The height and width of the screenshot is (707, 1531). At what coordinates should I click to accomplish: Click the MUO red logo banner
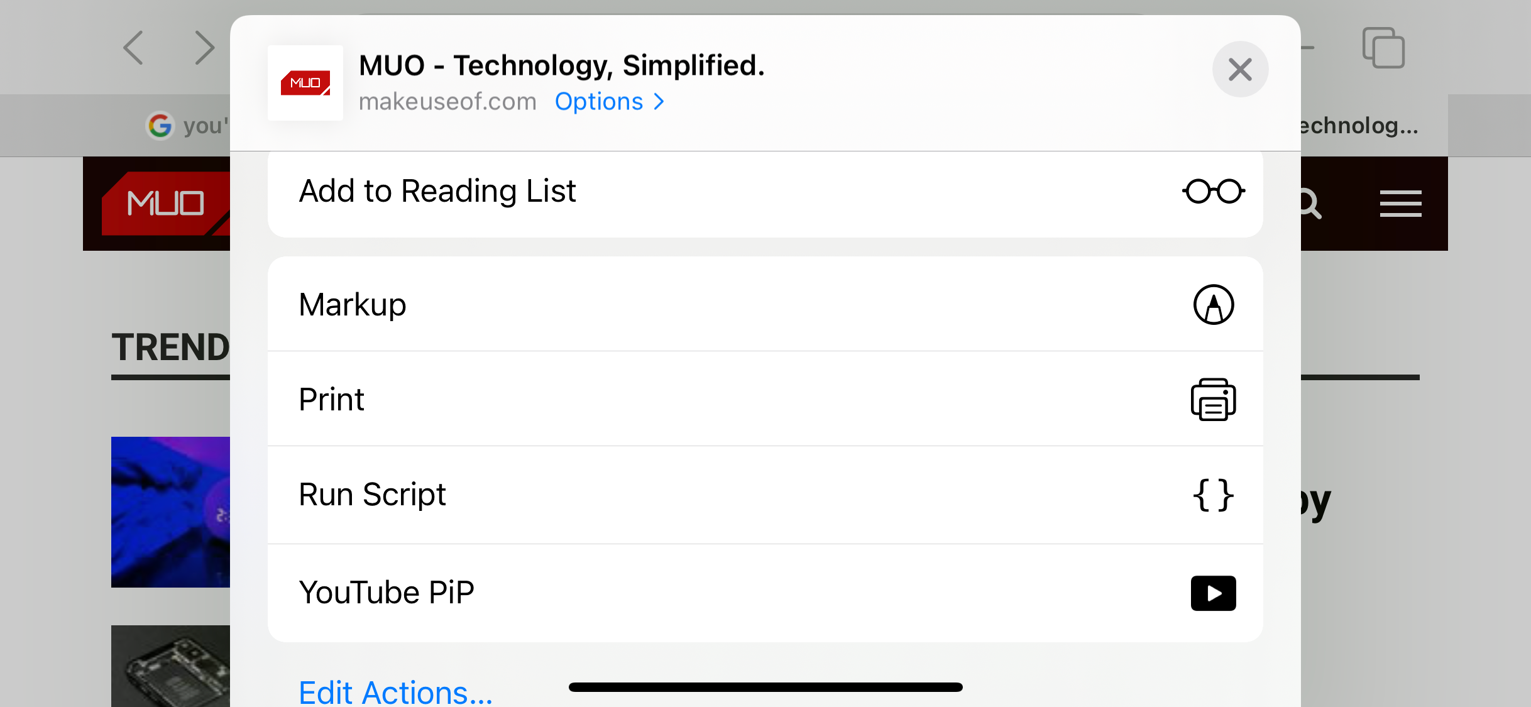coord(167,202)
